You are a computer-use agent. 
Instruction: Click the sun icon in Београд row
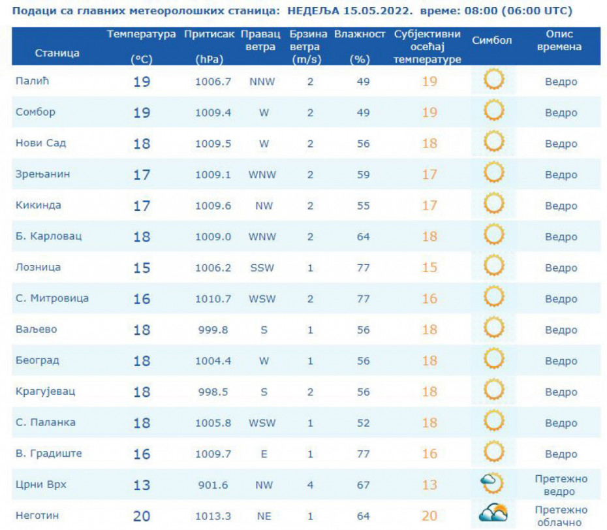[x=494, y=358]
